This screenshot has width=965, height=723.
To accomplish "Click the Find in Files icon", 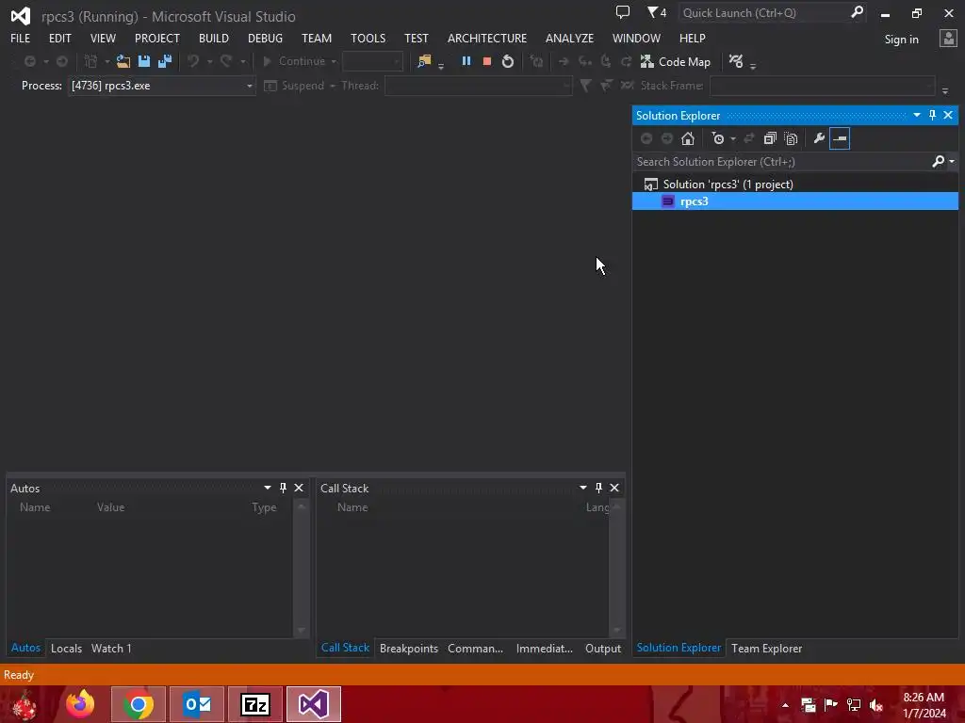I will [x=424, y=61].
